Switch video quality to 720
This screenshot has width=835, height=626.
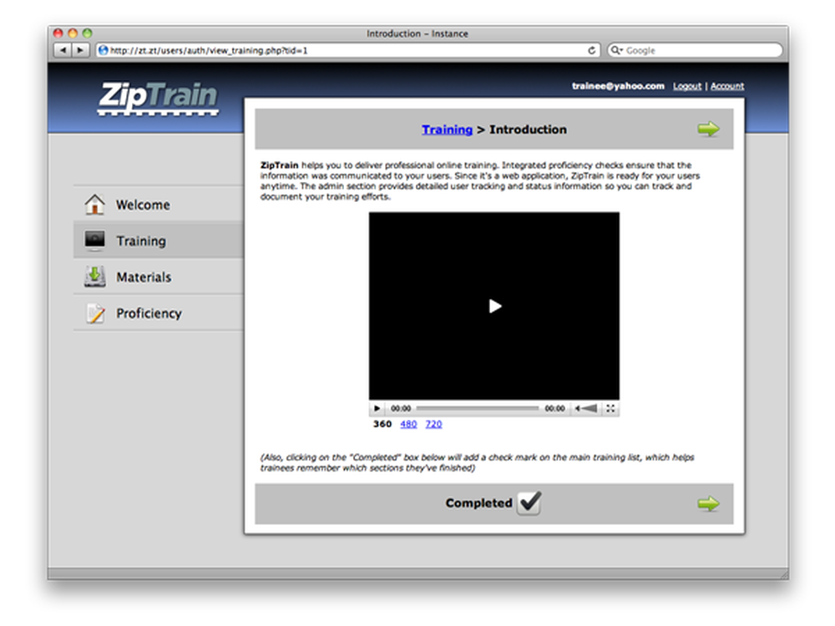(x=433, y=424)
